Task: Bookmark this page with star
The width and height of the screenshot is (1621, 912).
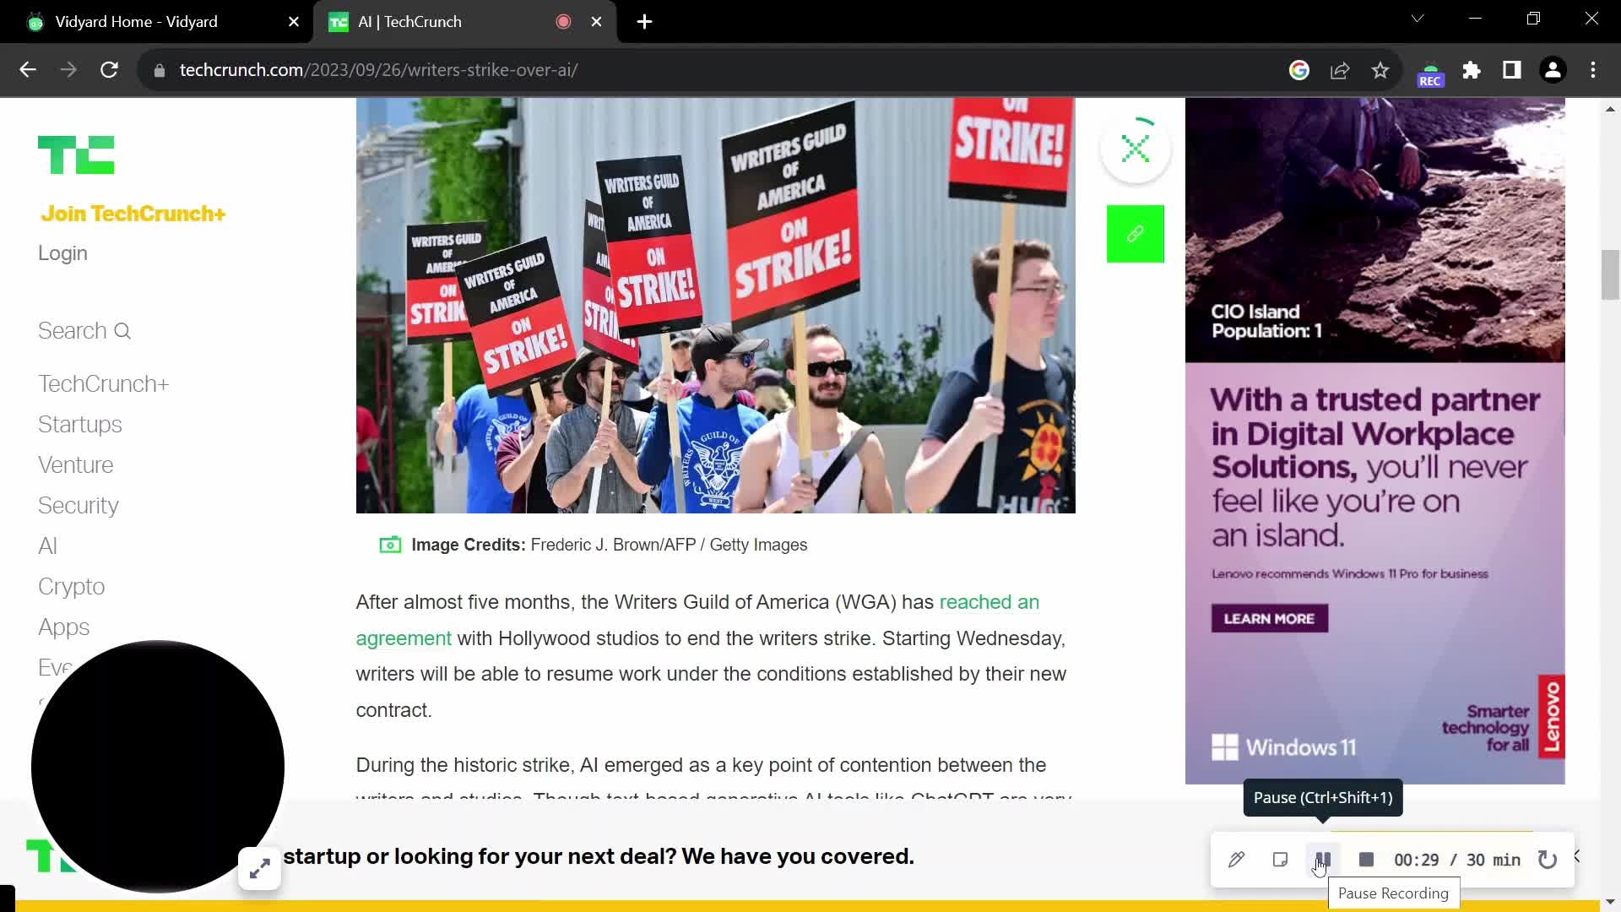Action: pos(1380,70)
